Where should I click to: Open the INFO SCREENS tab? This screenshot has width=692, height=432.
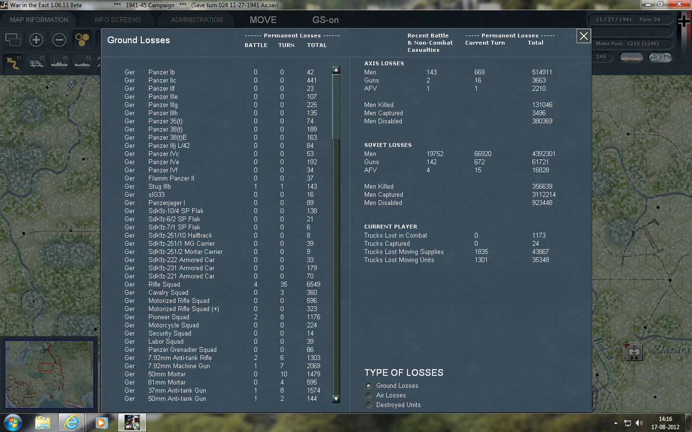(118, 20)
